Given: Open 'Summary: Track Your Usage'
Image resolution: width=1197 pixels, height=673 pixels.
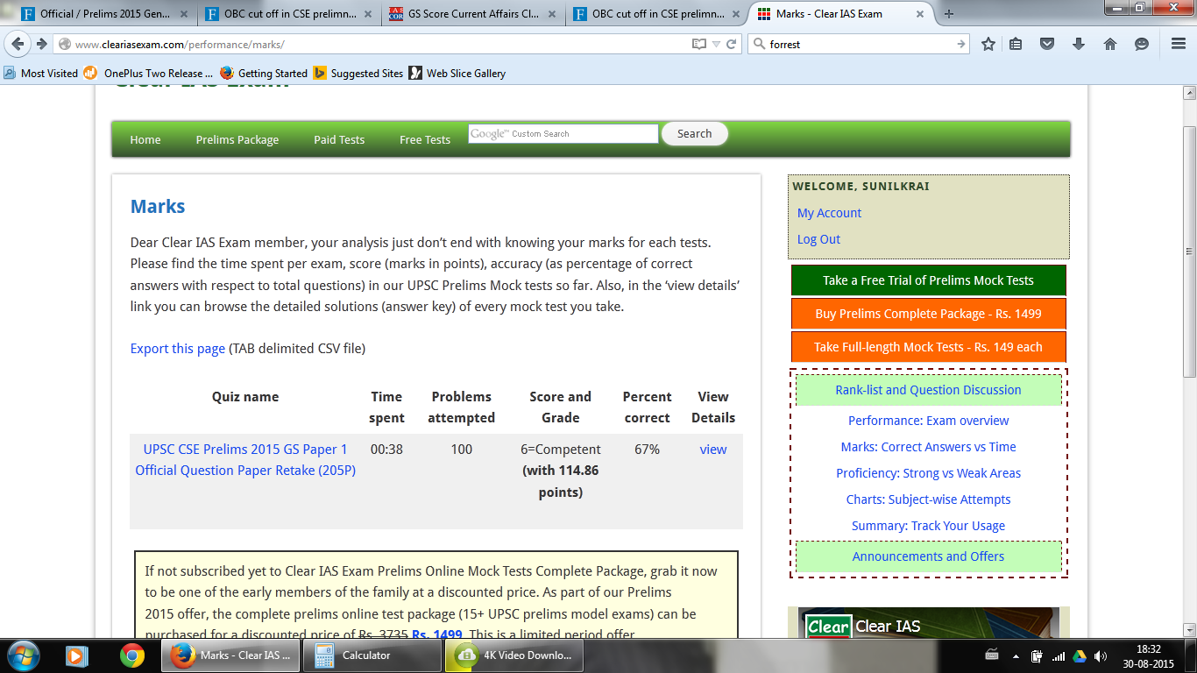Looking at the screenshot, I should (x=928, y=526).
